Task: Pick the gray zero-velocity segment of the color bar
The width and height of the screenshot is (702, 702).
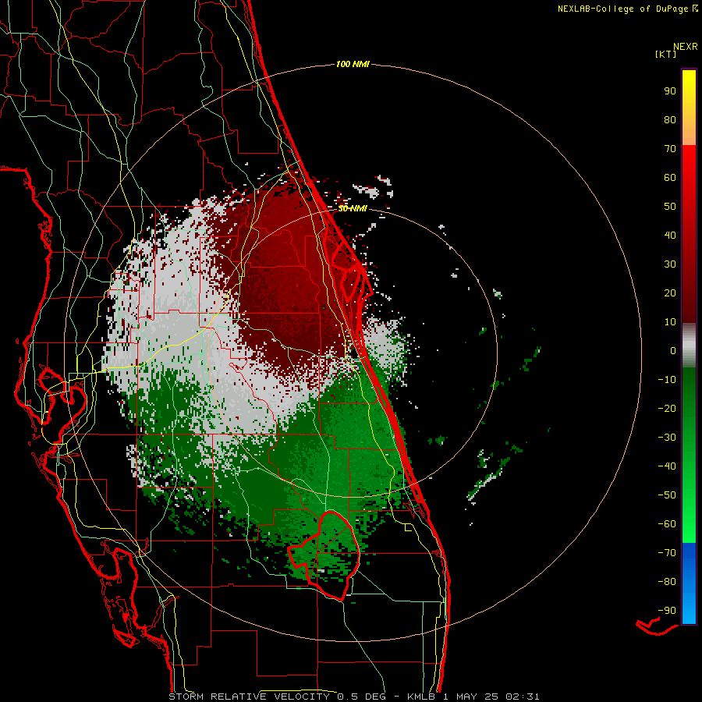Action: click(689, 346)
